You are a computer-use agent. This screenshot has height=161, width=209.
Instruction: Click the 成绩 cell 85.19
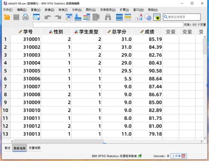coord(147,39)
